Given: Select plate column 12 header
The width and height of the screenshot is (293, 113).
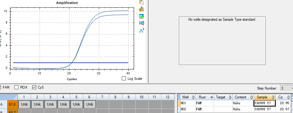Looking at the screenshot, I should click(168, 97).
